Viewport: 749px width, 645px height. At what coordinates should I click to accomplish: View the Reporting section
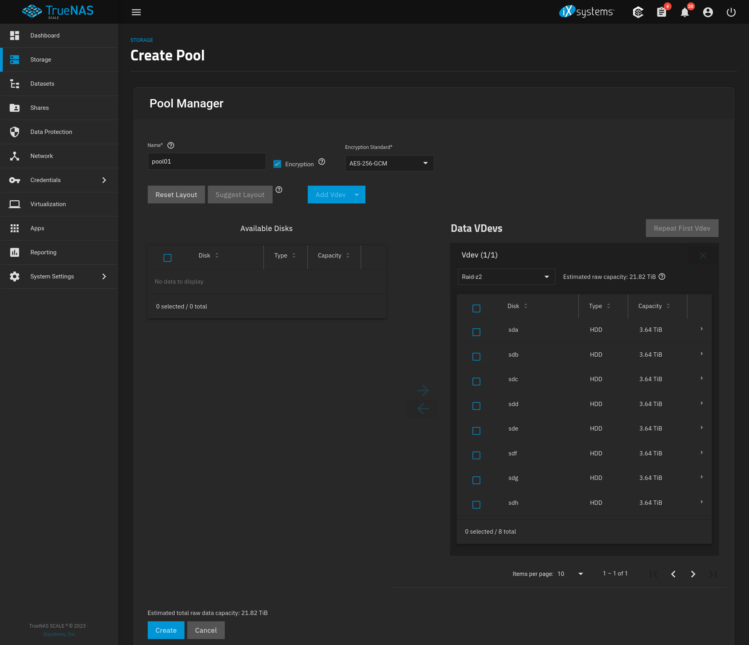click(43, 252)
